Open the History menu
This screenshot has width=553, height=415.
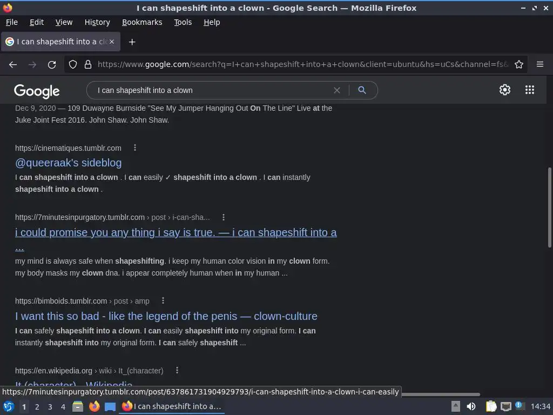pos(97,22)
